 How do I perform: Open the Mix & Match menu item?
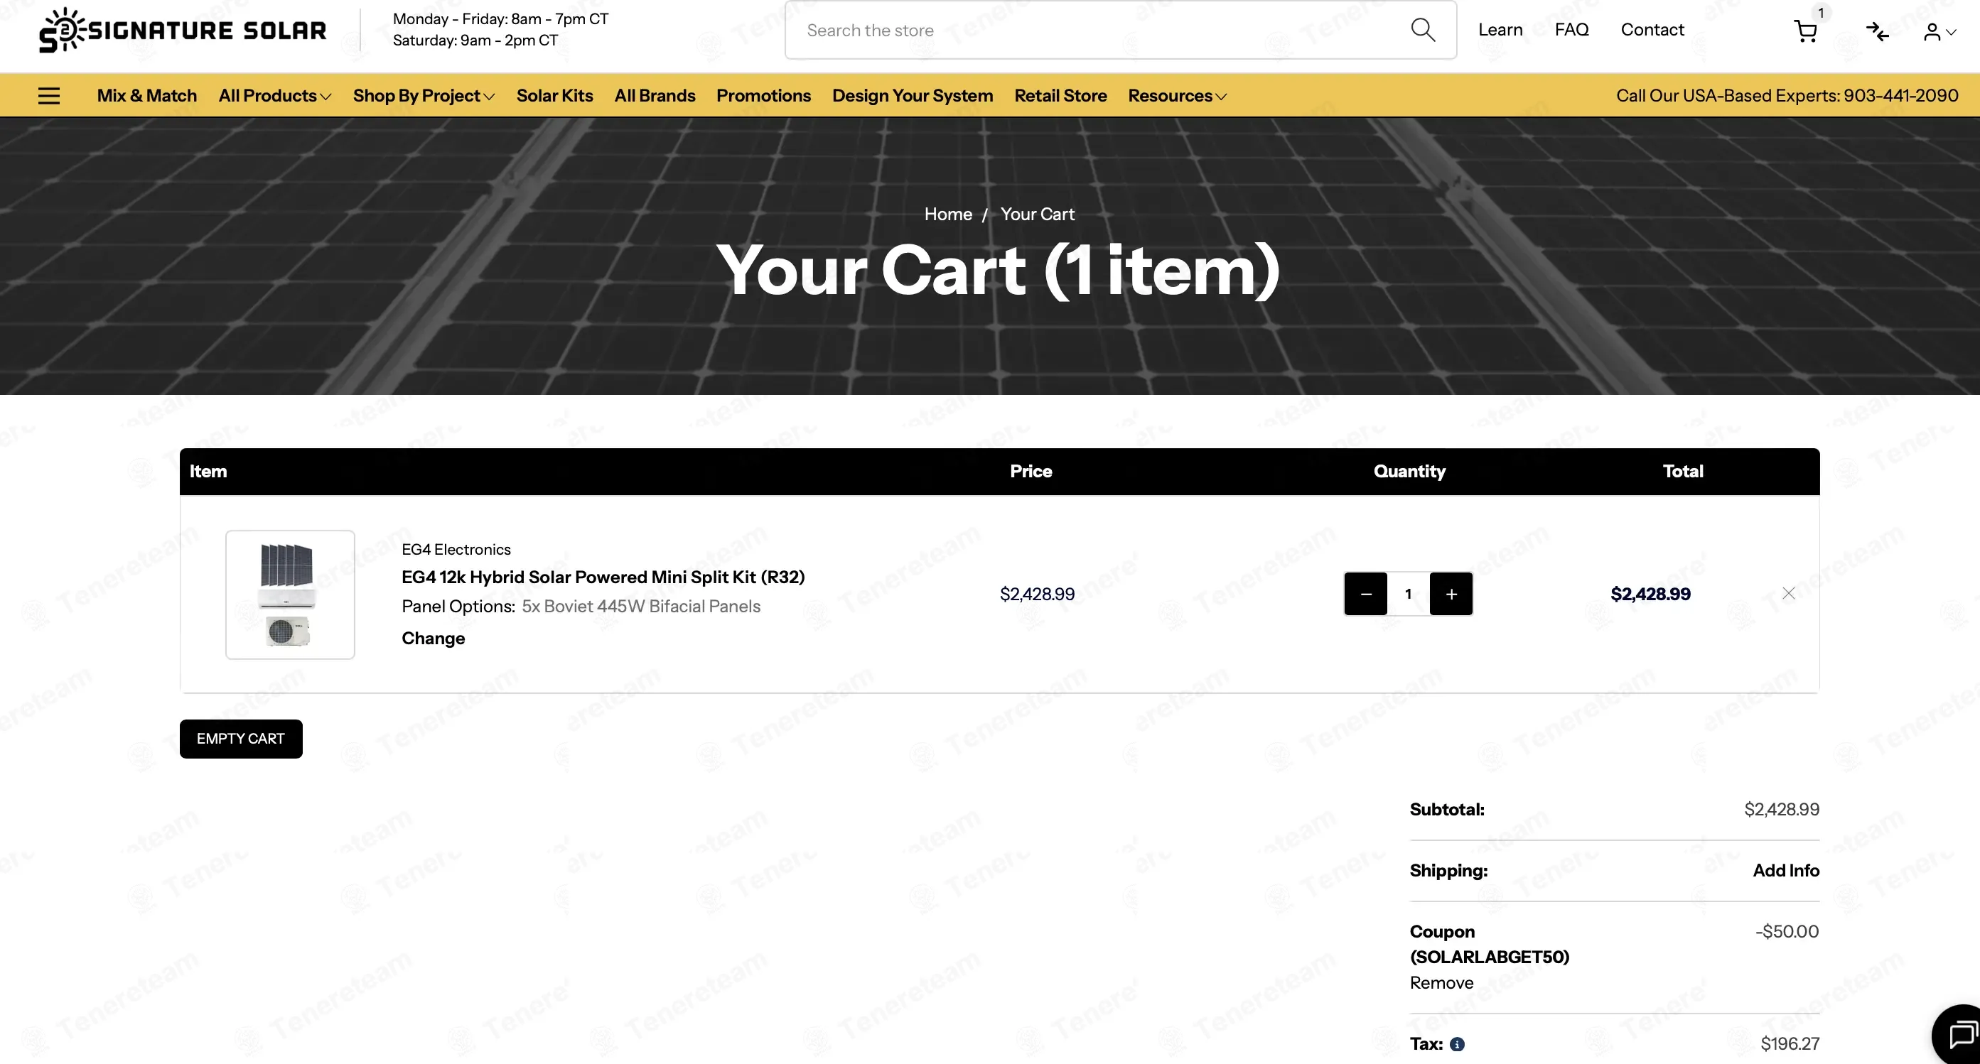point(147,96)
